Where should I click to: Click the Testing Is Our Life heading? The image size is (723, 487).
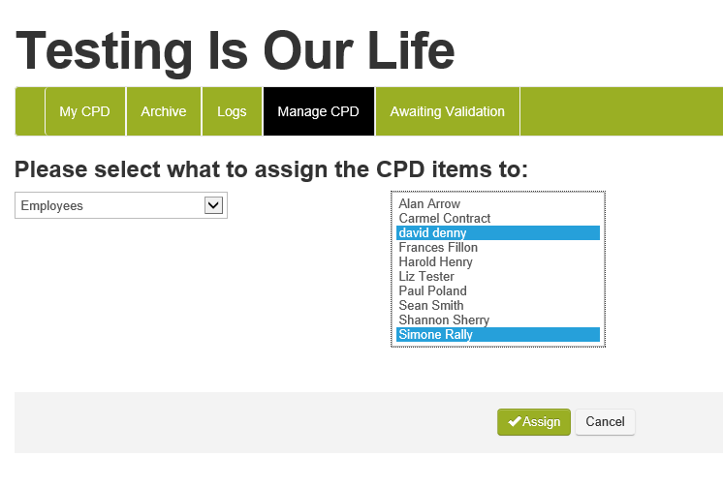(x=235, y=48)
